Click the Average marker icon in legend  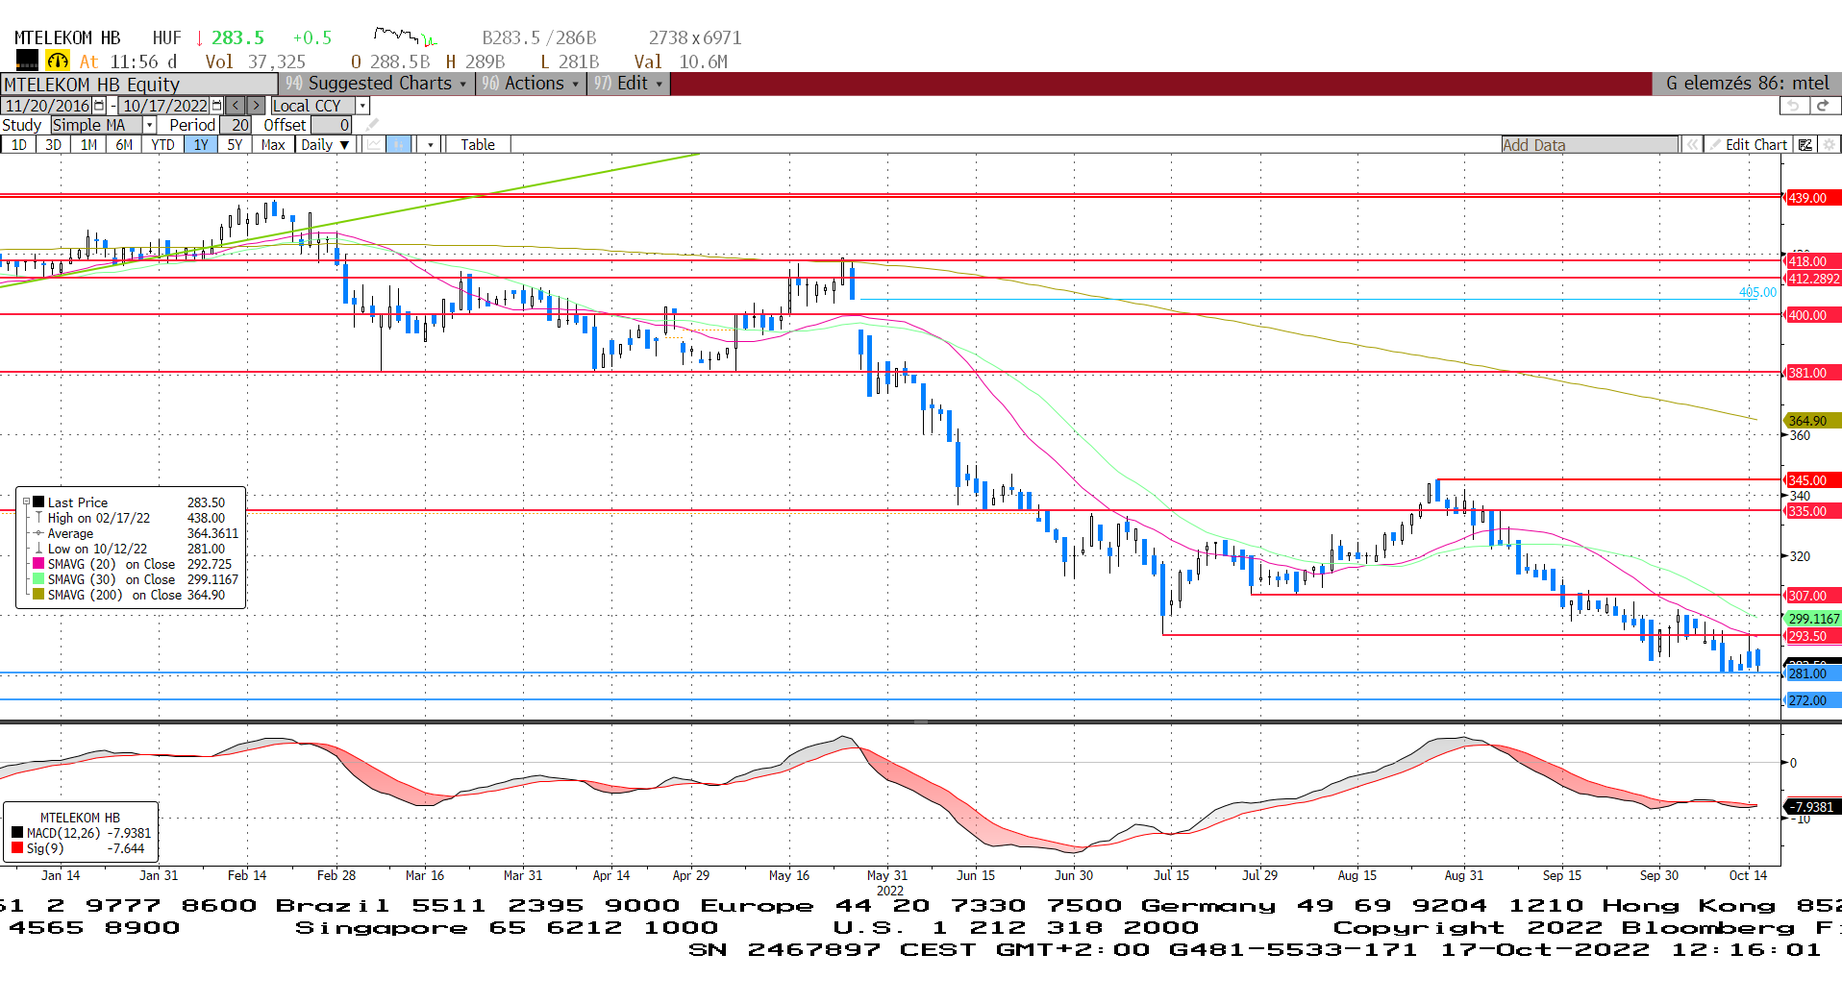38,533
